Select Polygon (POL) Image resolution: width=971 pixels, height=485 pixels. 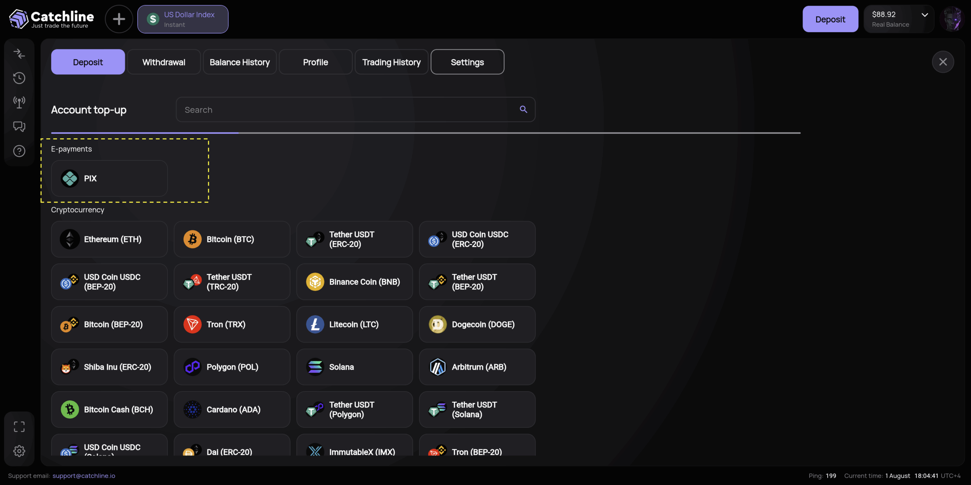click(x=232, y=367)
